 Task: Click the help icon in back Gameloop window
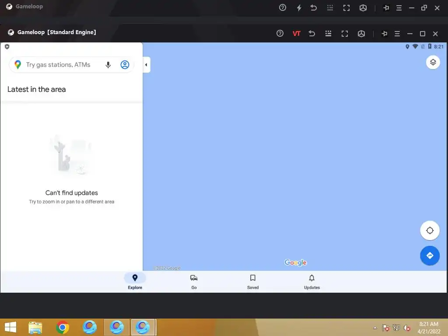(x=283, y=8)
